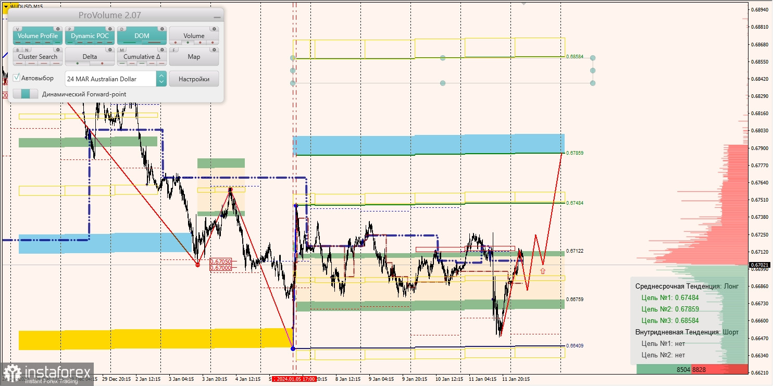Toggle the Dynamic POC indicator
773x386 pixels.
point(90,36)
